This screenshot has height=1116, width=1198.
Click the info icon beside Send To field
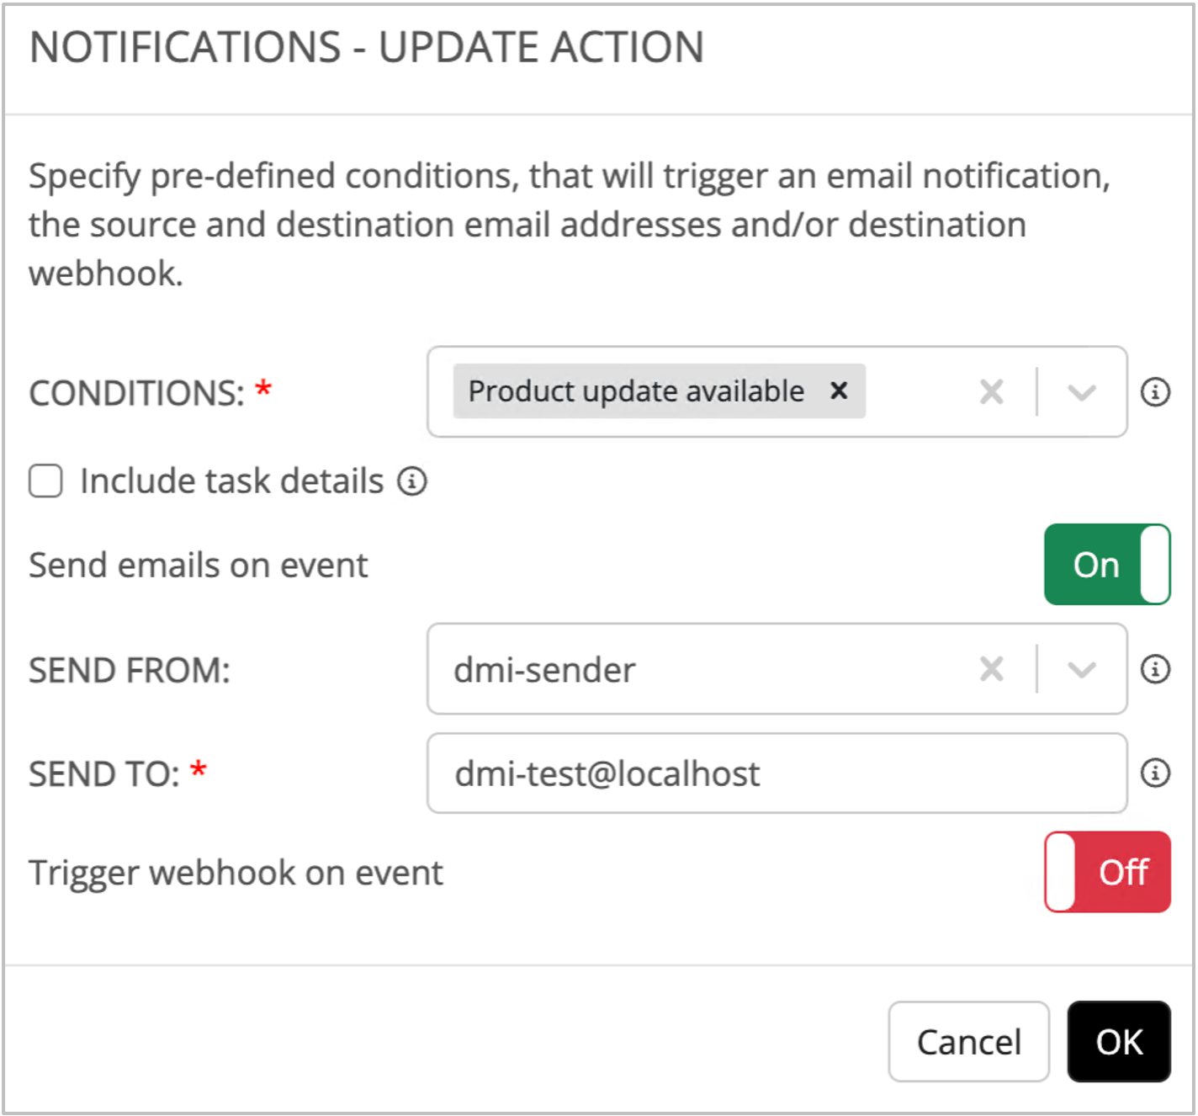pos(1154,773)
